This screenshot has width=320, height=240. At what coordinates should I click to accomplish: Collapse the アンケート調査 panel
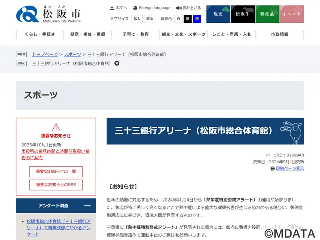pos(87,206)
